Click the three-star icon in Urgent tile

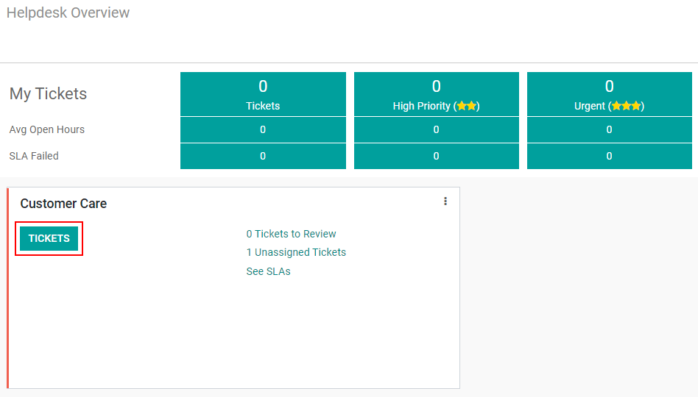point(627,106)
